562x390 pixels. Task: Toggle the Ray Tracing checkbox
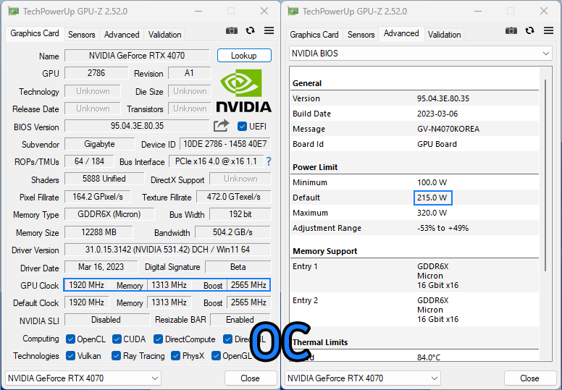coord(116,356)
